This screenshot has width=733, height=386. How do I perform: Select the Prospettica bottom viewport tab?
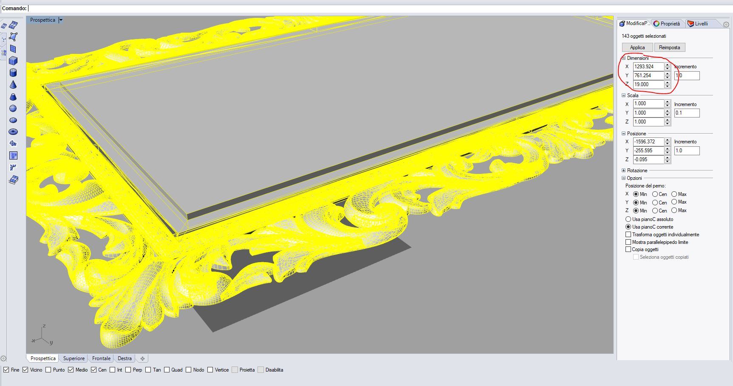[x=43, y=358]
